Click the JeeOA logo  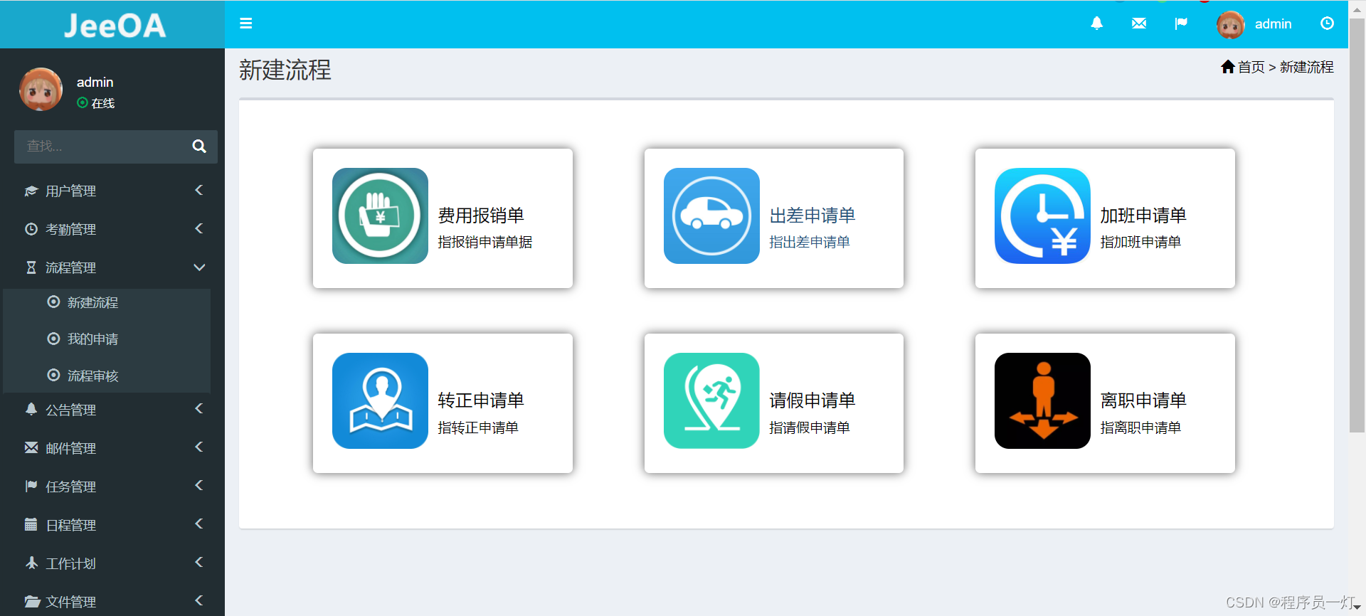[x=115, y=26]
